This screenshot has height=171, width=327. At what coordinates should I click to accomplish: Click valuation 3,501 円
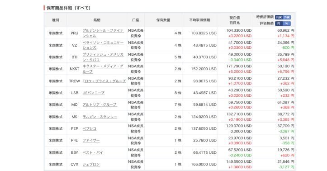pyautogui.click(x=287, y=138)
